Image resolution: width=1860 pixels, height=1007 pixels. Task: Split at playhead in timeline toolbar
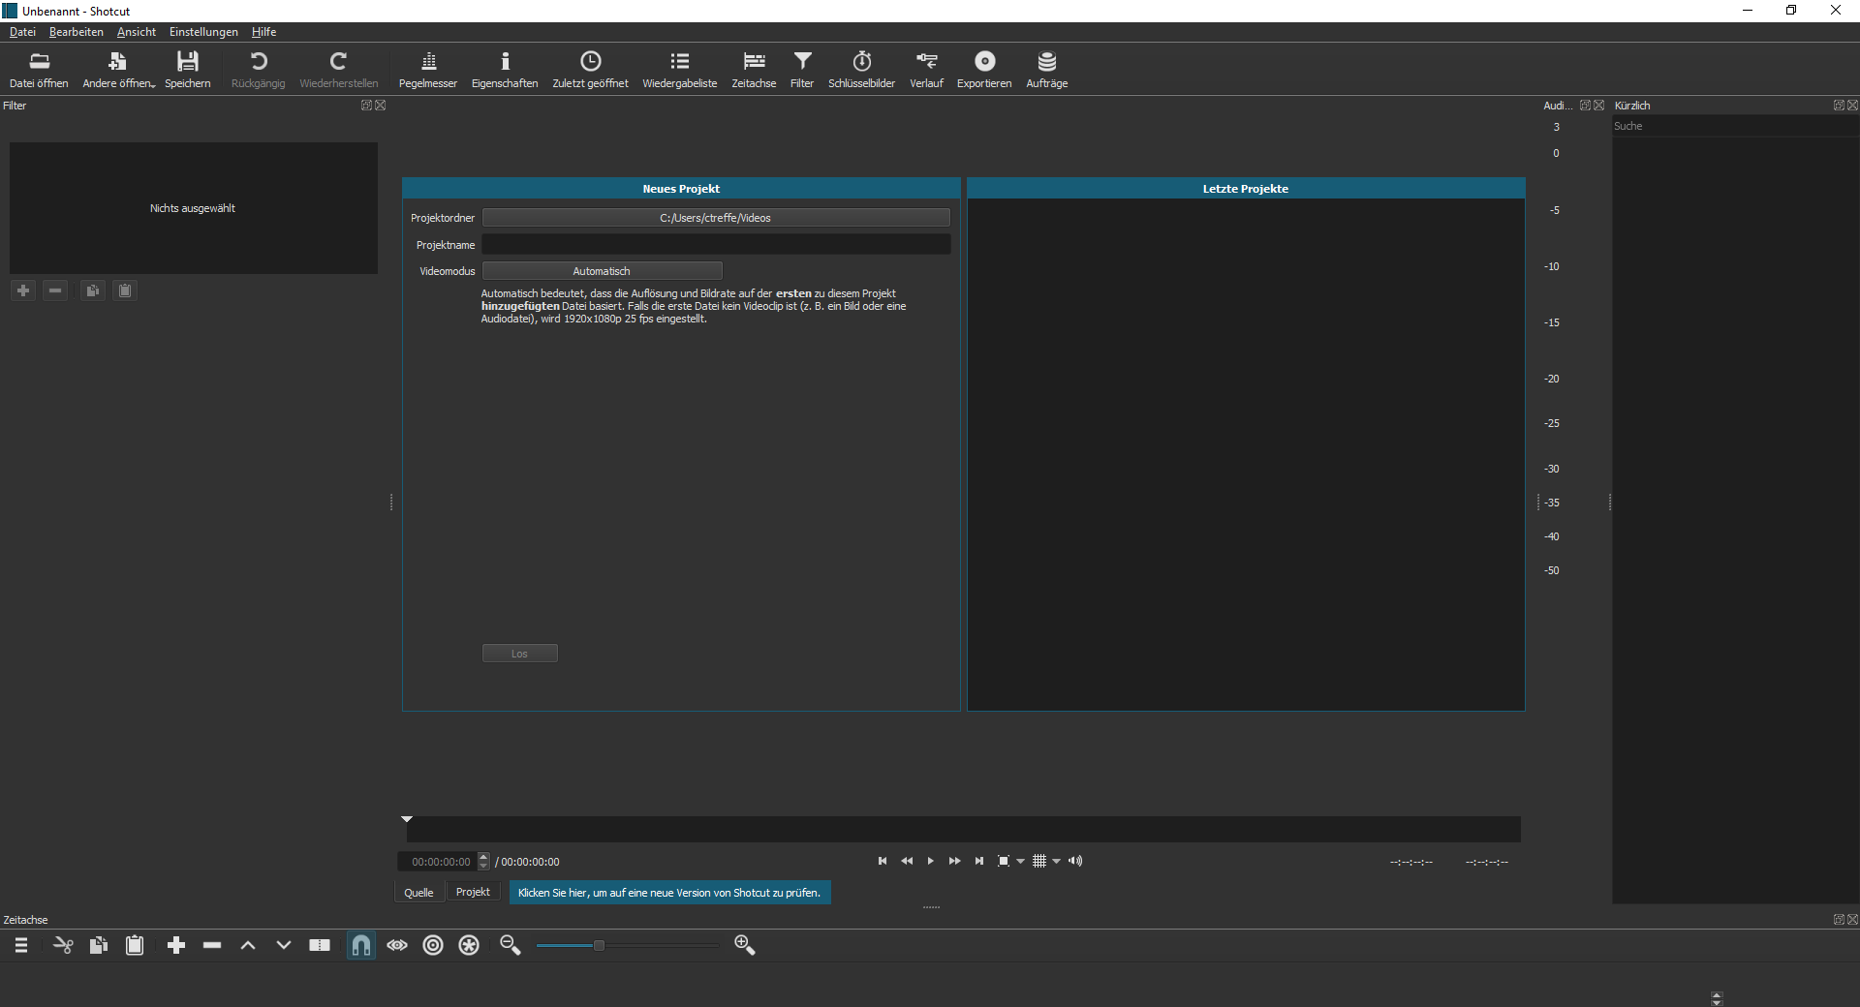tap(320, 945)
